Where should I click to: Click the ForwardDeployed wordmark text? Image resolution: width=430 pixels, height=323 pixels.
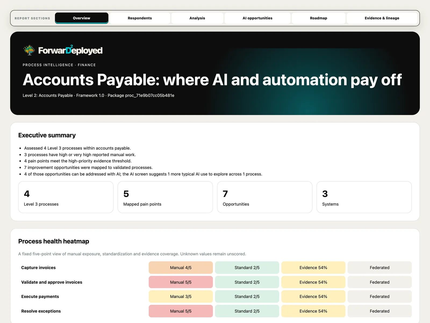(x=70, y=50)
